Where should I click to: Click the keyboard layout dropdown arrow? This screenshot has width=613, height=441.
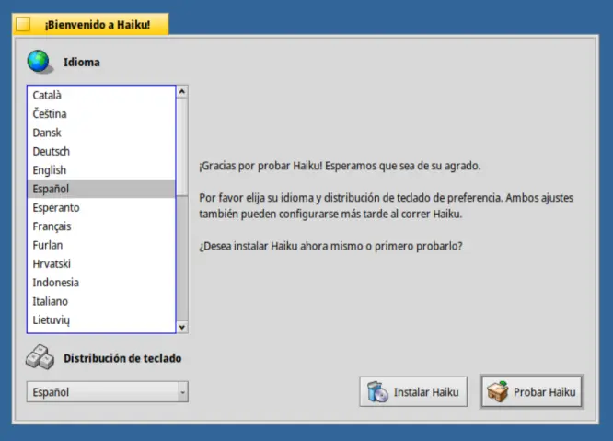pos(182,392)
